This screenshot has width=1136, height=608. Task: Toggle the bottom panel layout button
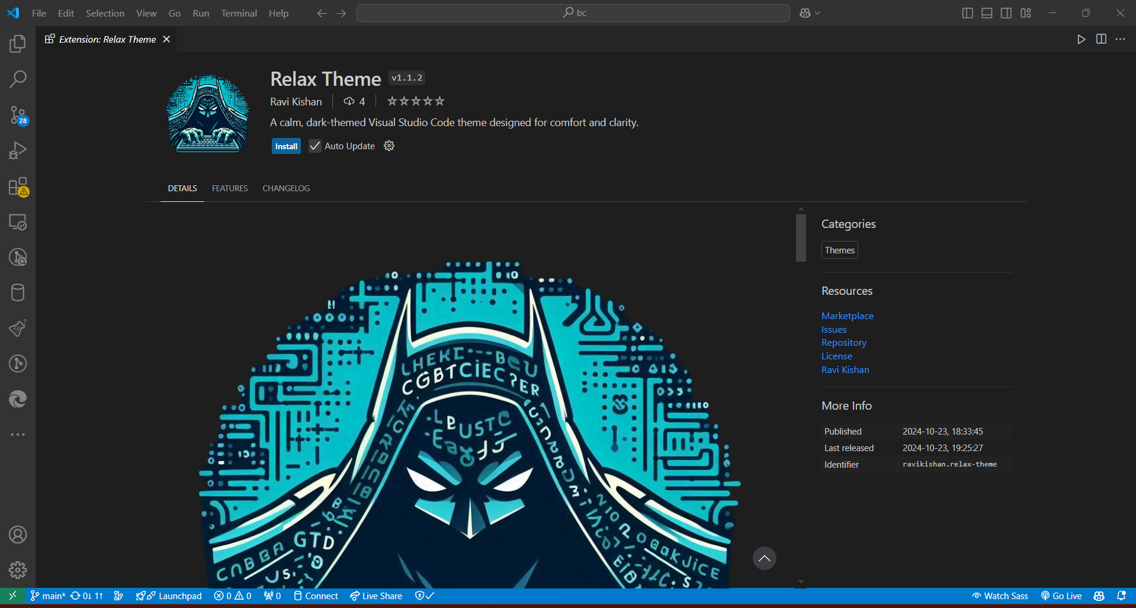(987, 13)
